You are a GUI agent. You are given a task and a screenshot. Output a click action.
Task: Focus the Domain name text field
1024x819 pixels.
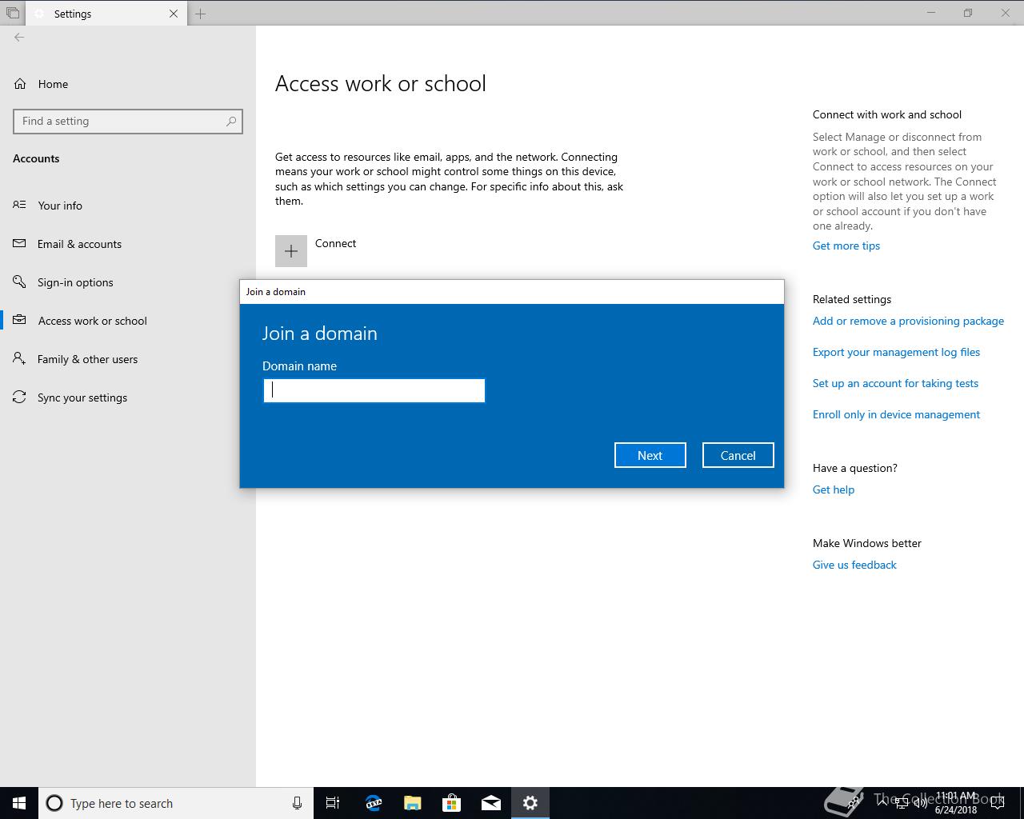(374, 390)
